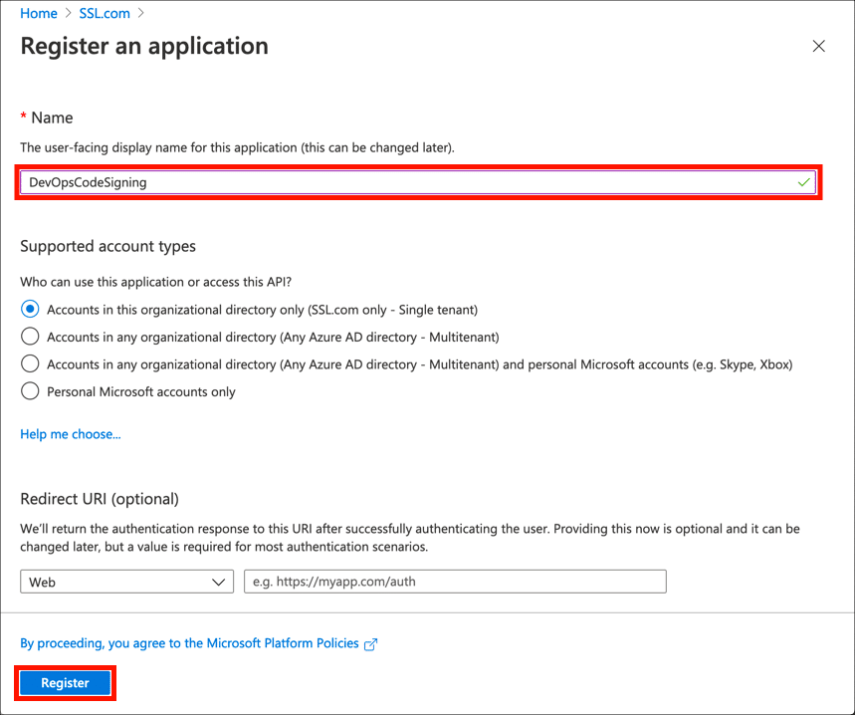Select single tenant SSL.com only account option
The height and width of the screenshot is (715, 855).
tap(30, 310)
